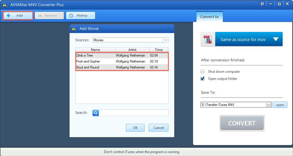The width and height of the screenshot is (293, 156).
Task: Sort list by Name column header
Action: pyautogui.click(x=95, y=50)
